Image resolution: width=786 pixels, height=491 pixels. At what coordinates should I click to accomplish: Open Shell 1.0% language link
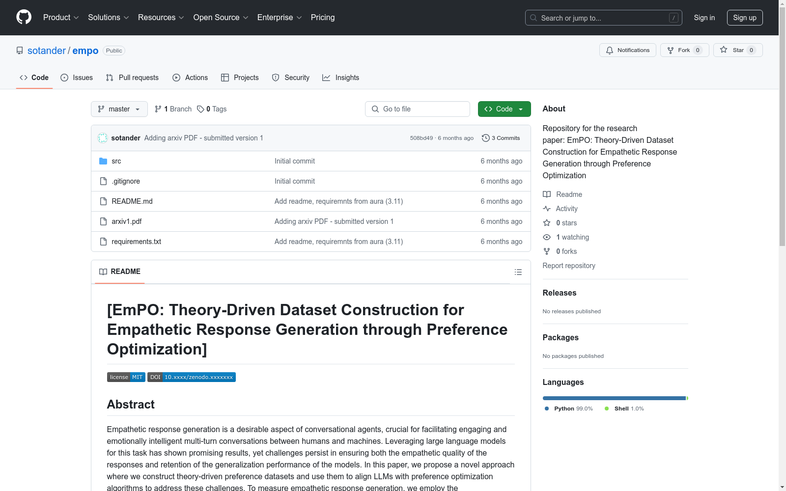click(624, 409)
